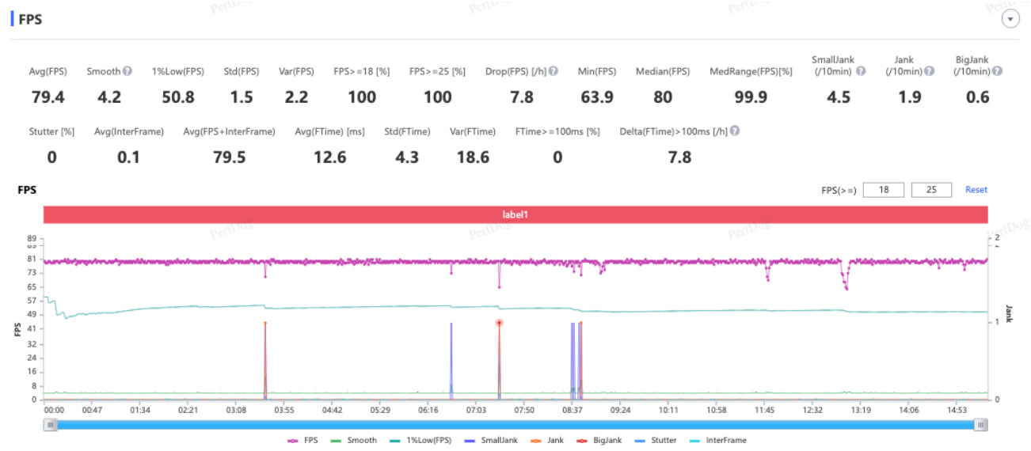The height and width of the screenshot is (451, 1031).
Task: Toggle the Jank series in legend
Action: tap(546, 441)
